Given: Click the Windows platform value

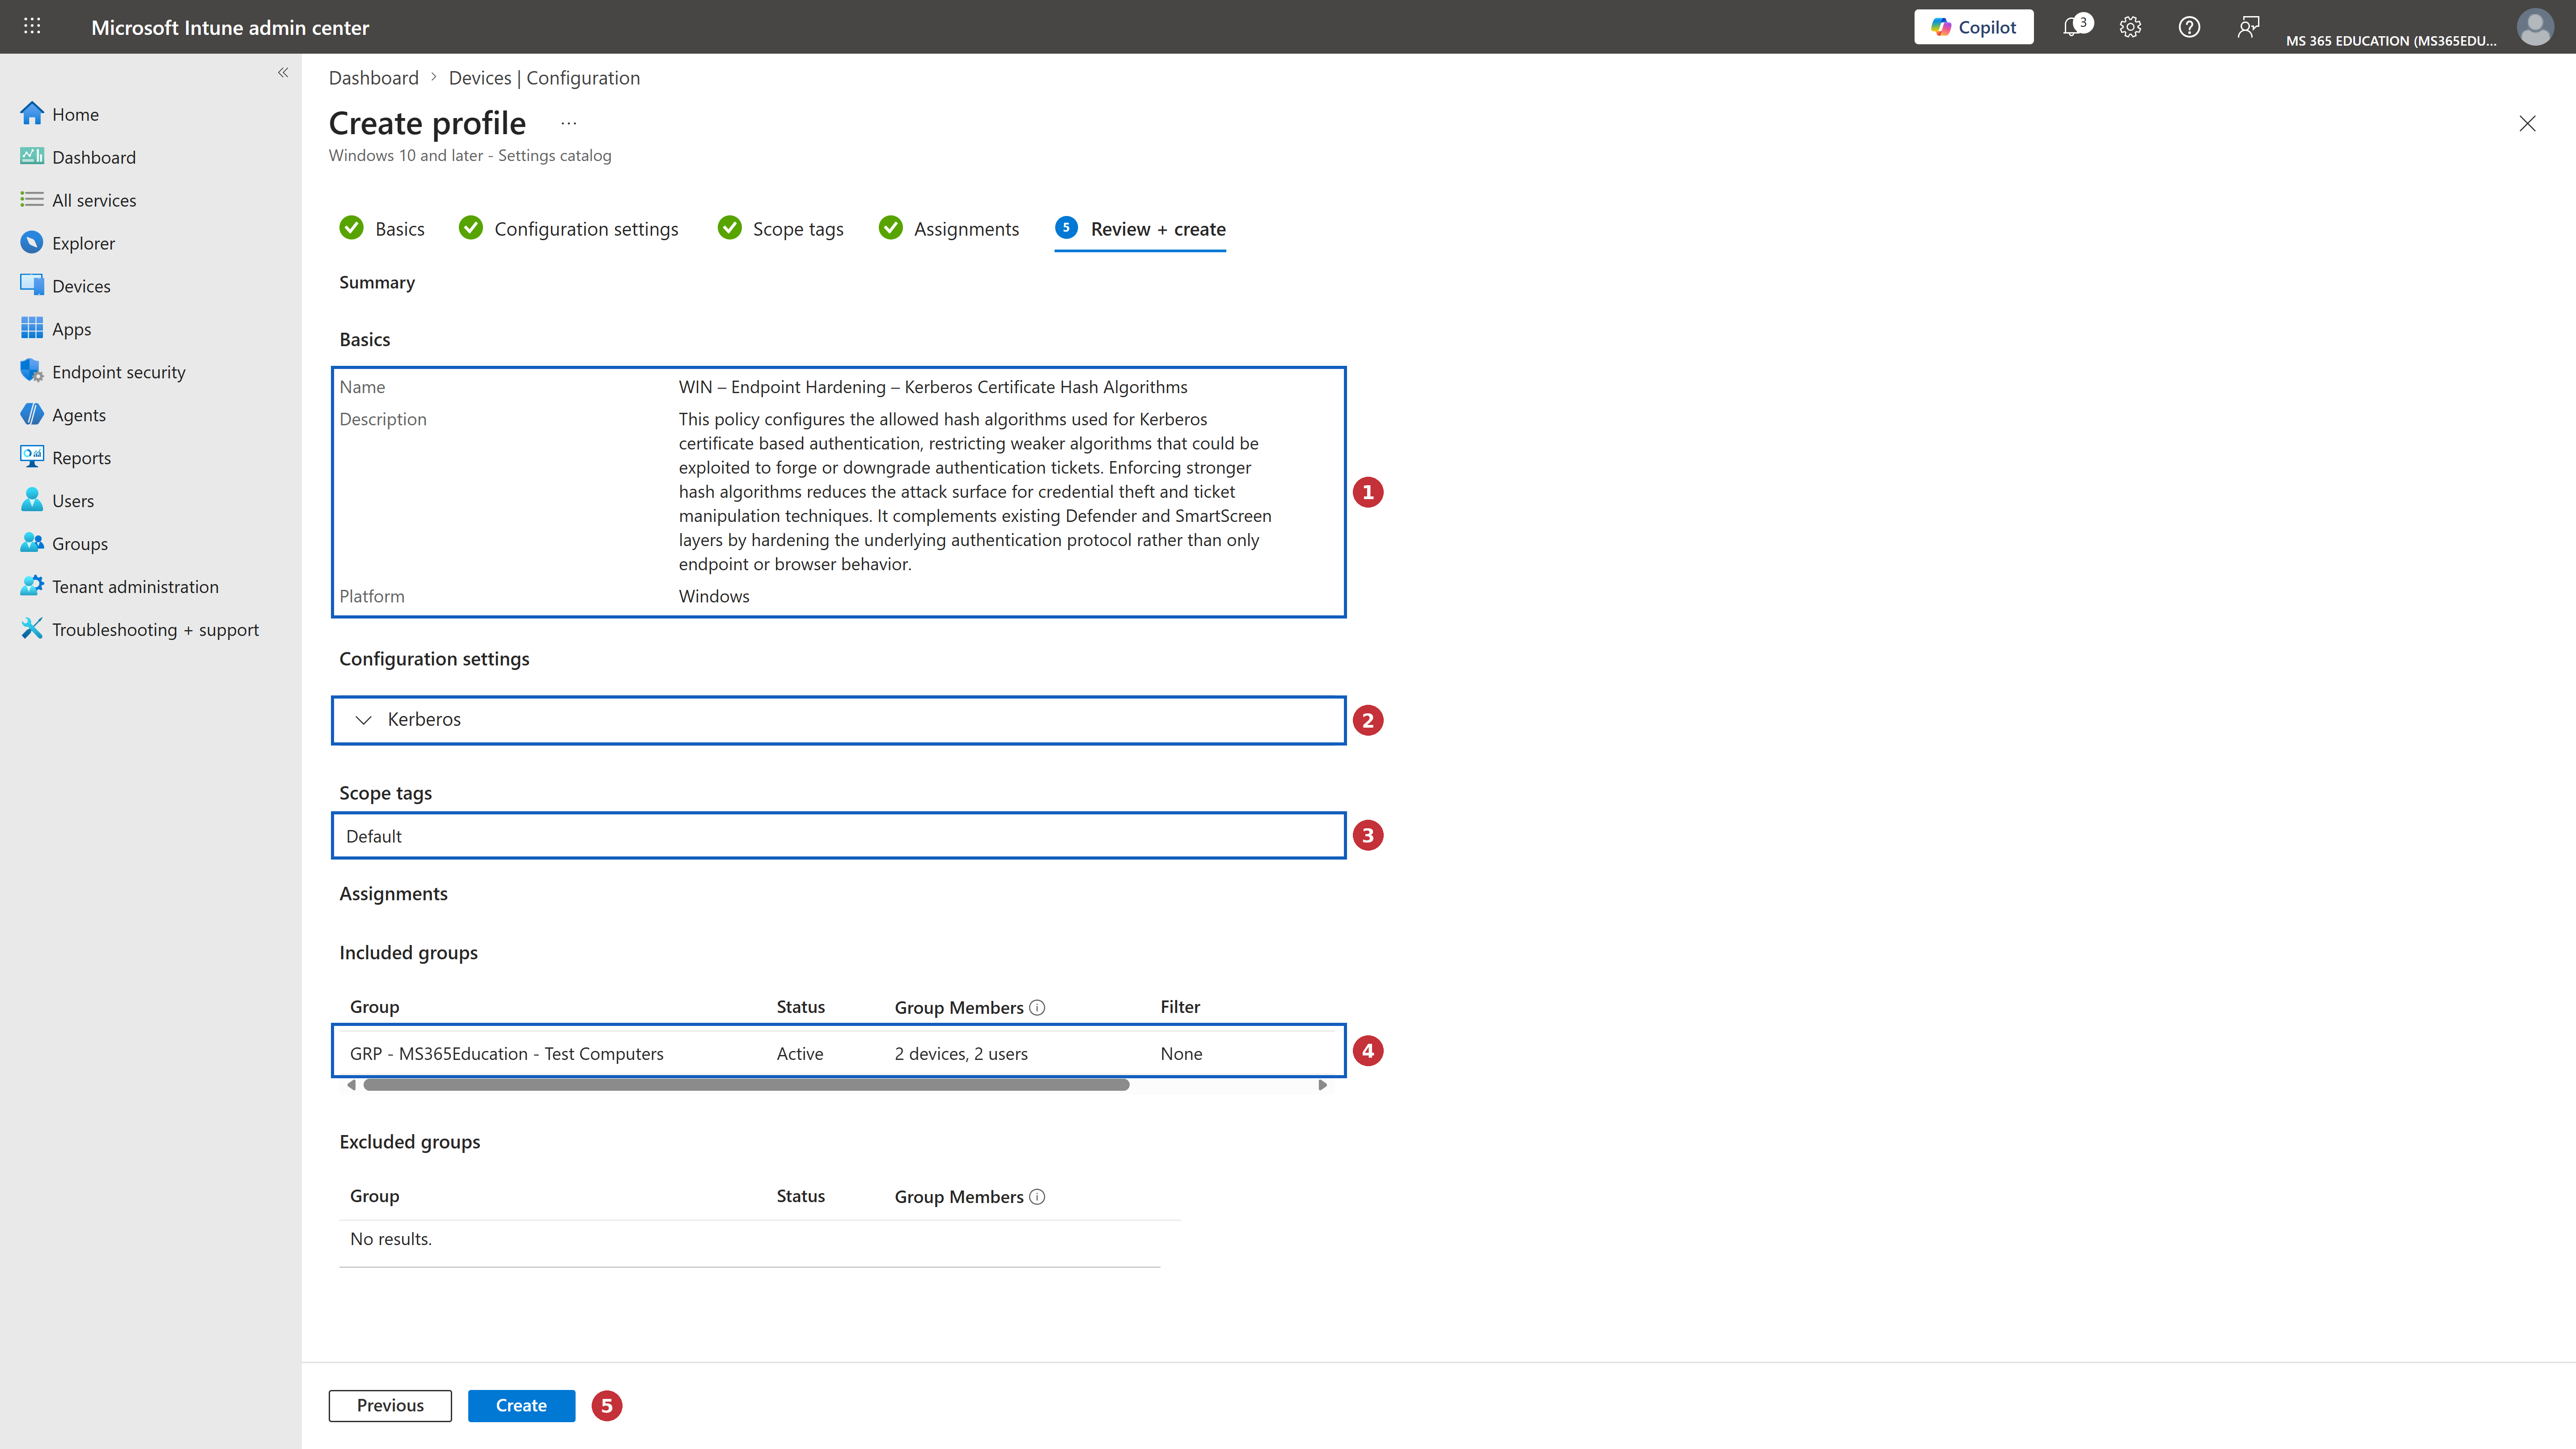Looking at the screenshot, I should (x=714, y=596).
